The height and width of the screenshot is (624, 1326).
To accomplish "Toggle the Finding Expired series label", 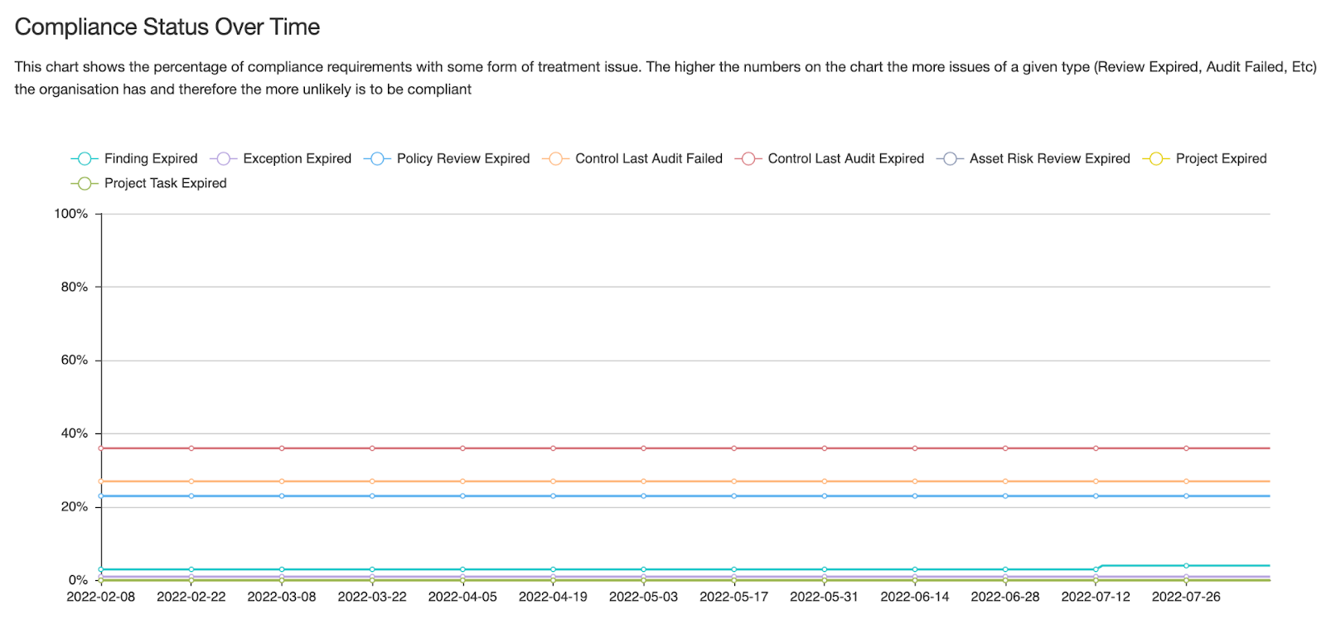I will click(x=151, y=158).
